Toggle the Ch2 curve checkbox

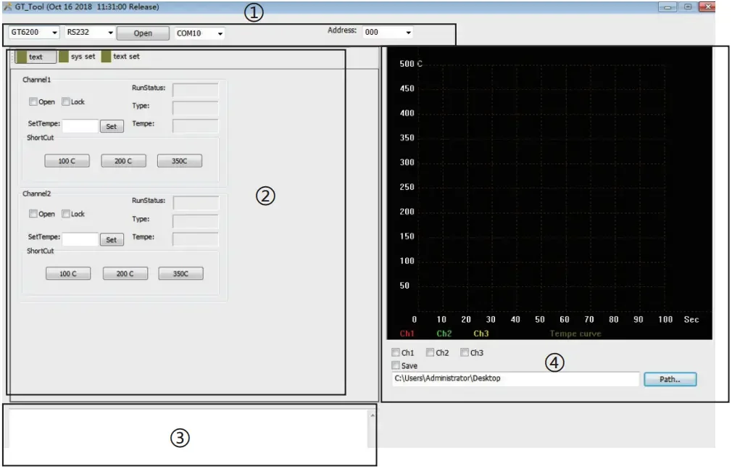[430, 352]
